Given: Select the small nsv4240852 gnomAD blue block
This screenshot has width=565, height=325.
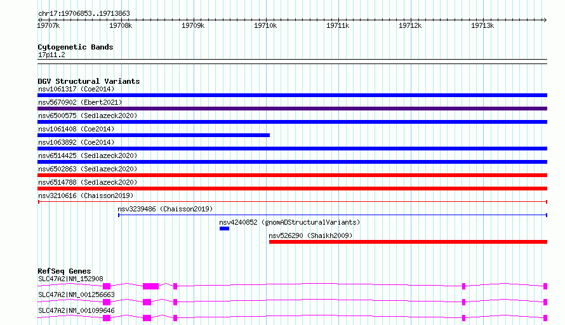Looking at the screenshot, I should 224,229.
